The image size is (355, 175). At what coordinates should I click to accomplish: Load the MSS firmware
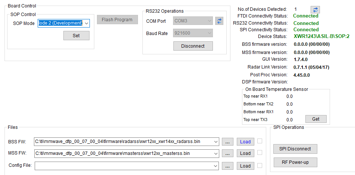click(245, 153)
